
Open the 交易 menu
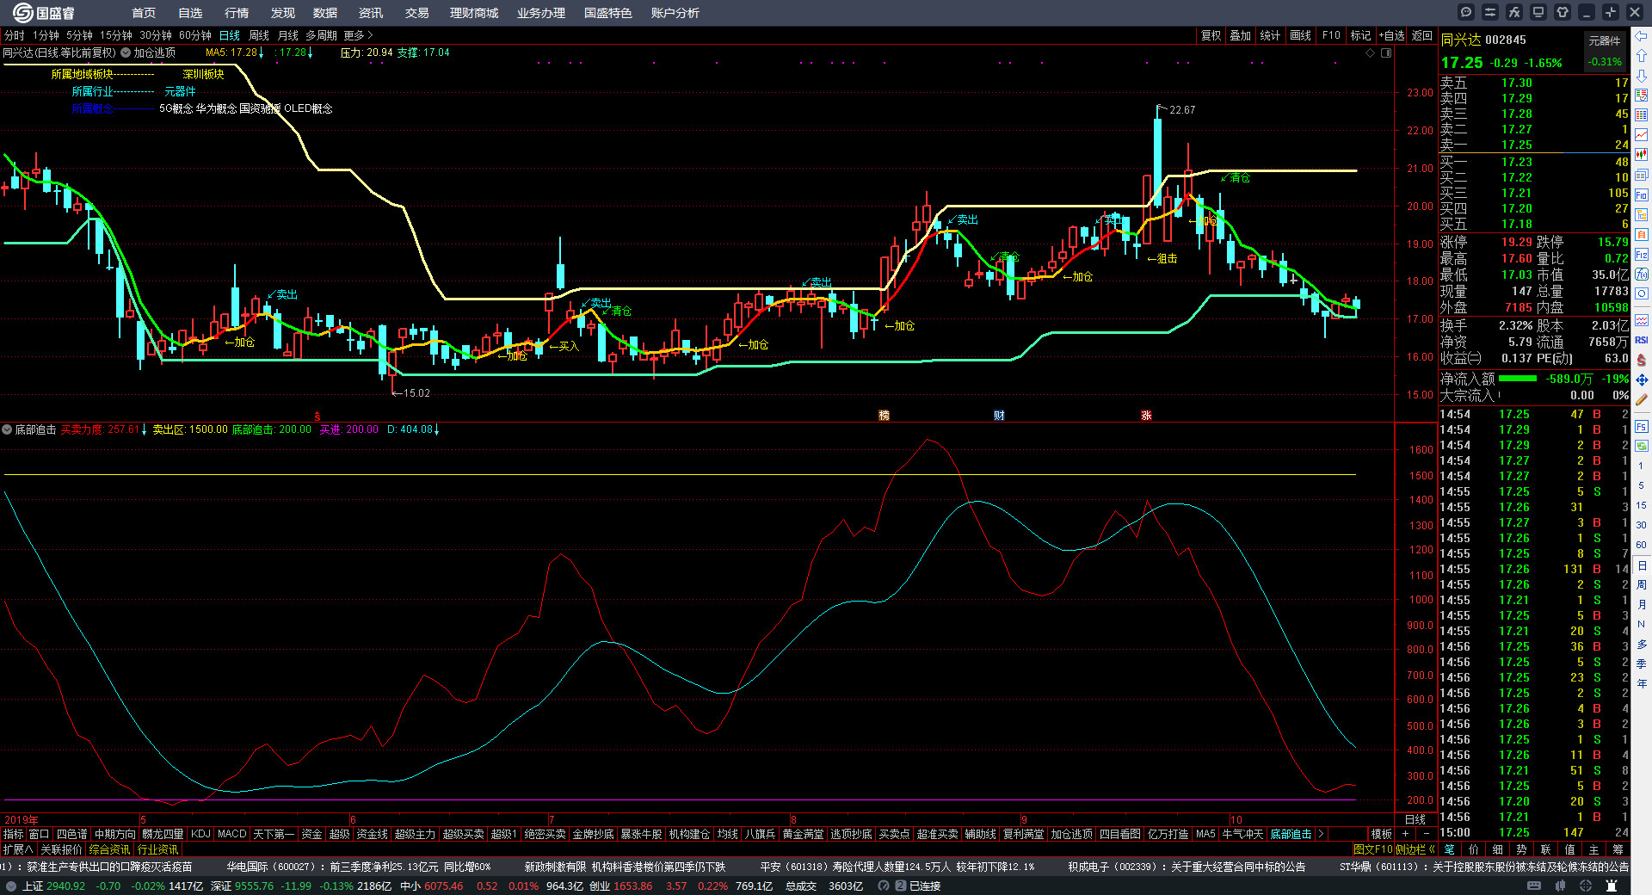[416, 13]
